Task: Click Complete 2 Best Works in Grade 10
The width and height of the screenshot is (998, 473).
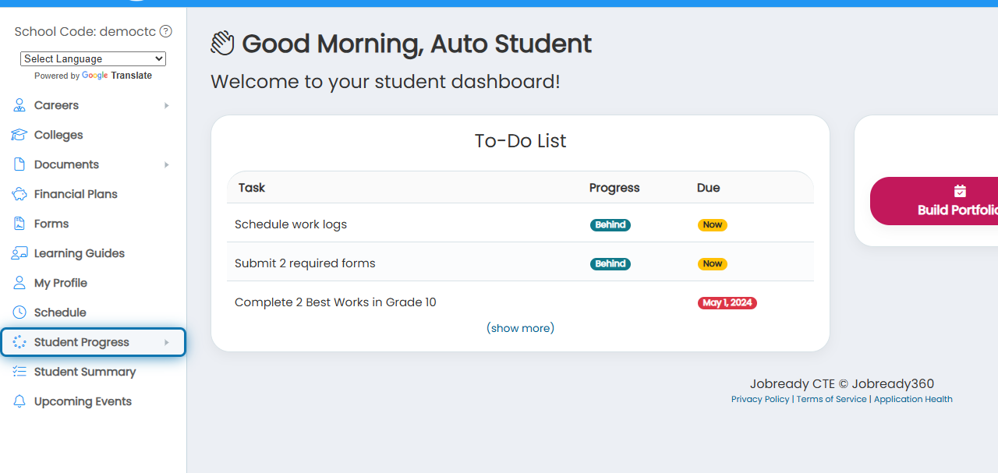Action: click(x=335, y=302)
